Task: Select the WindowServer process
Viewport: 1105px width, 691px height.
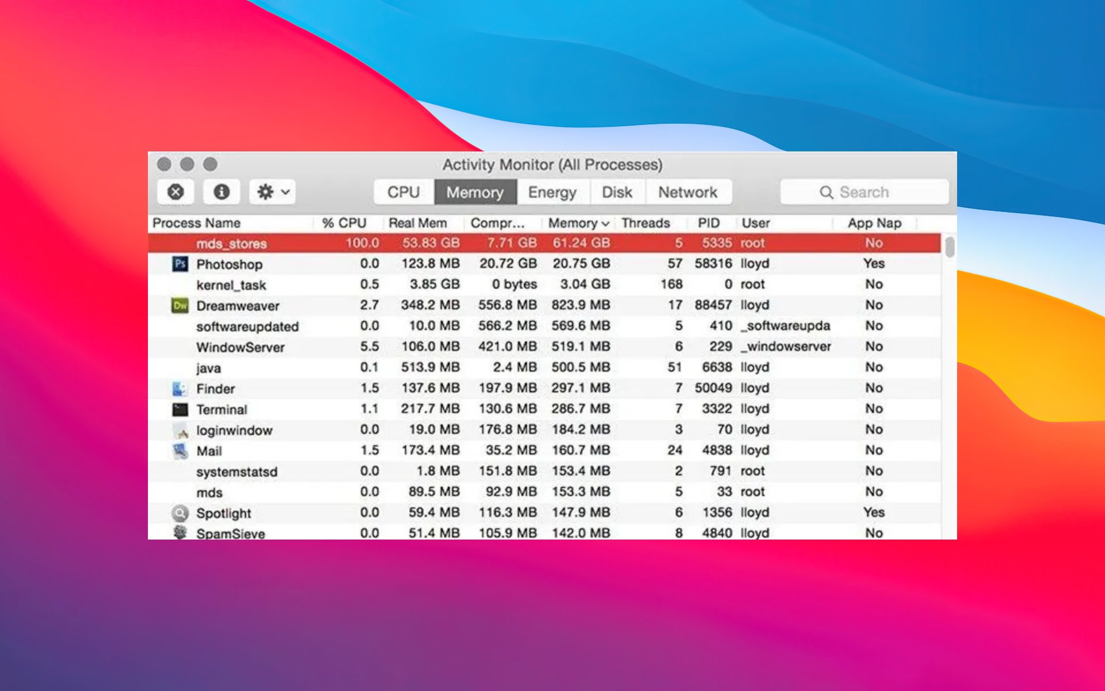Action: 241,347
